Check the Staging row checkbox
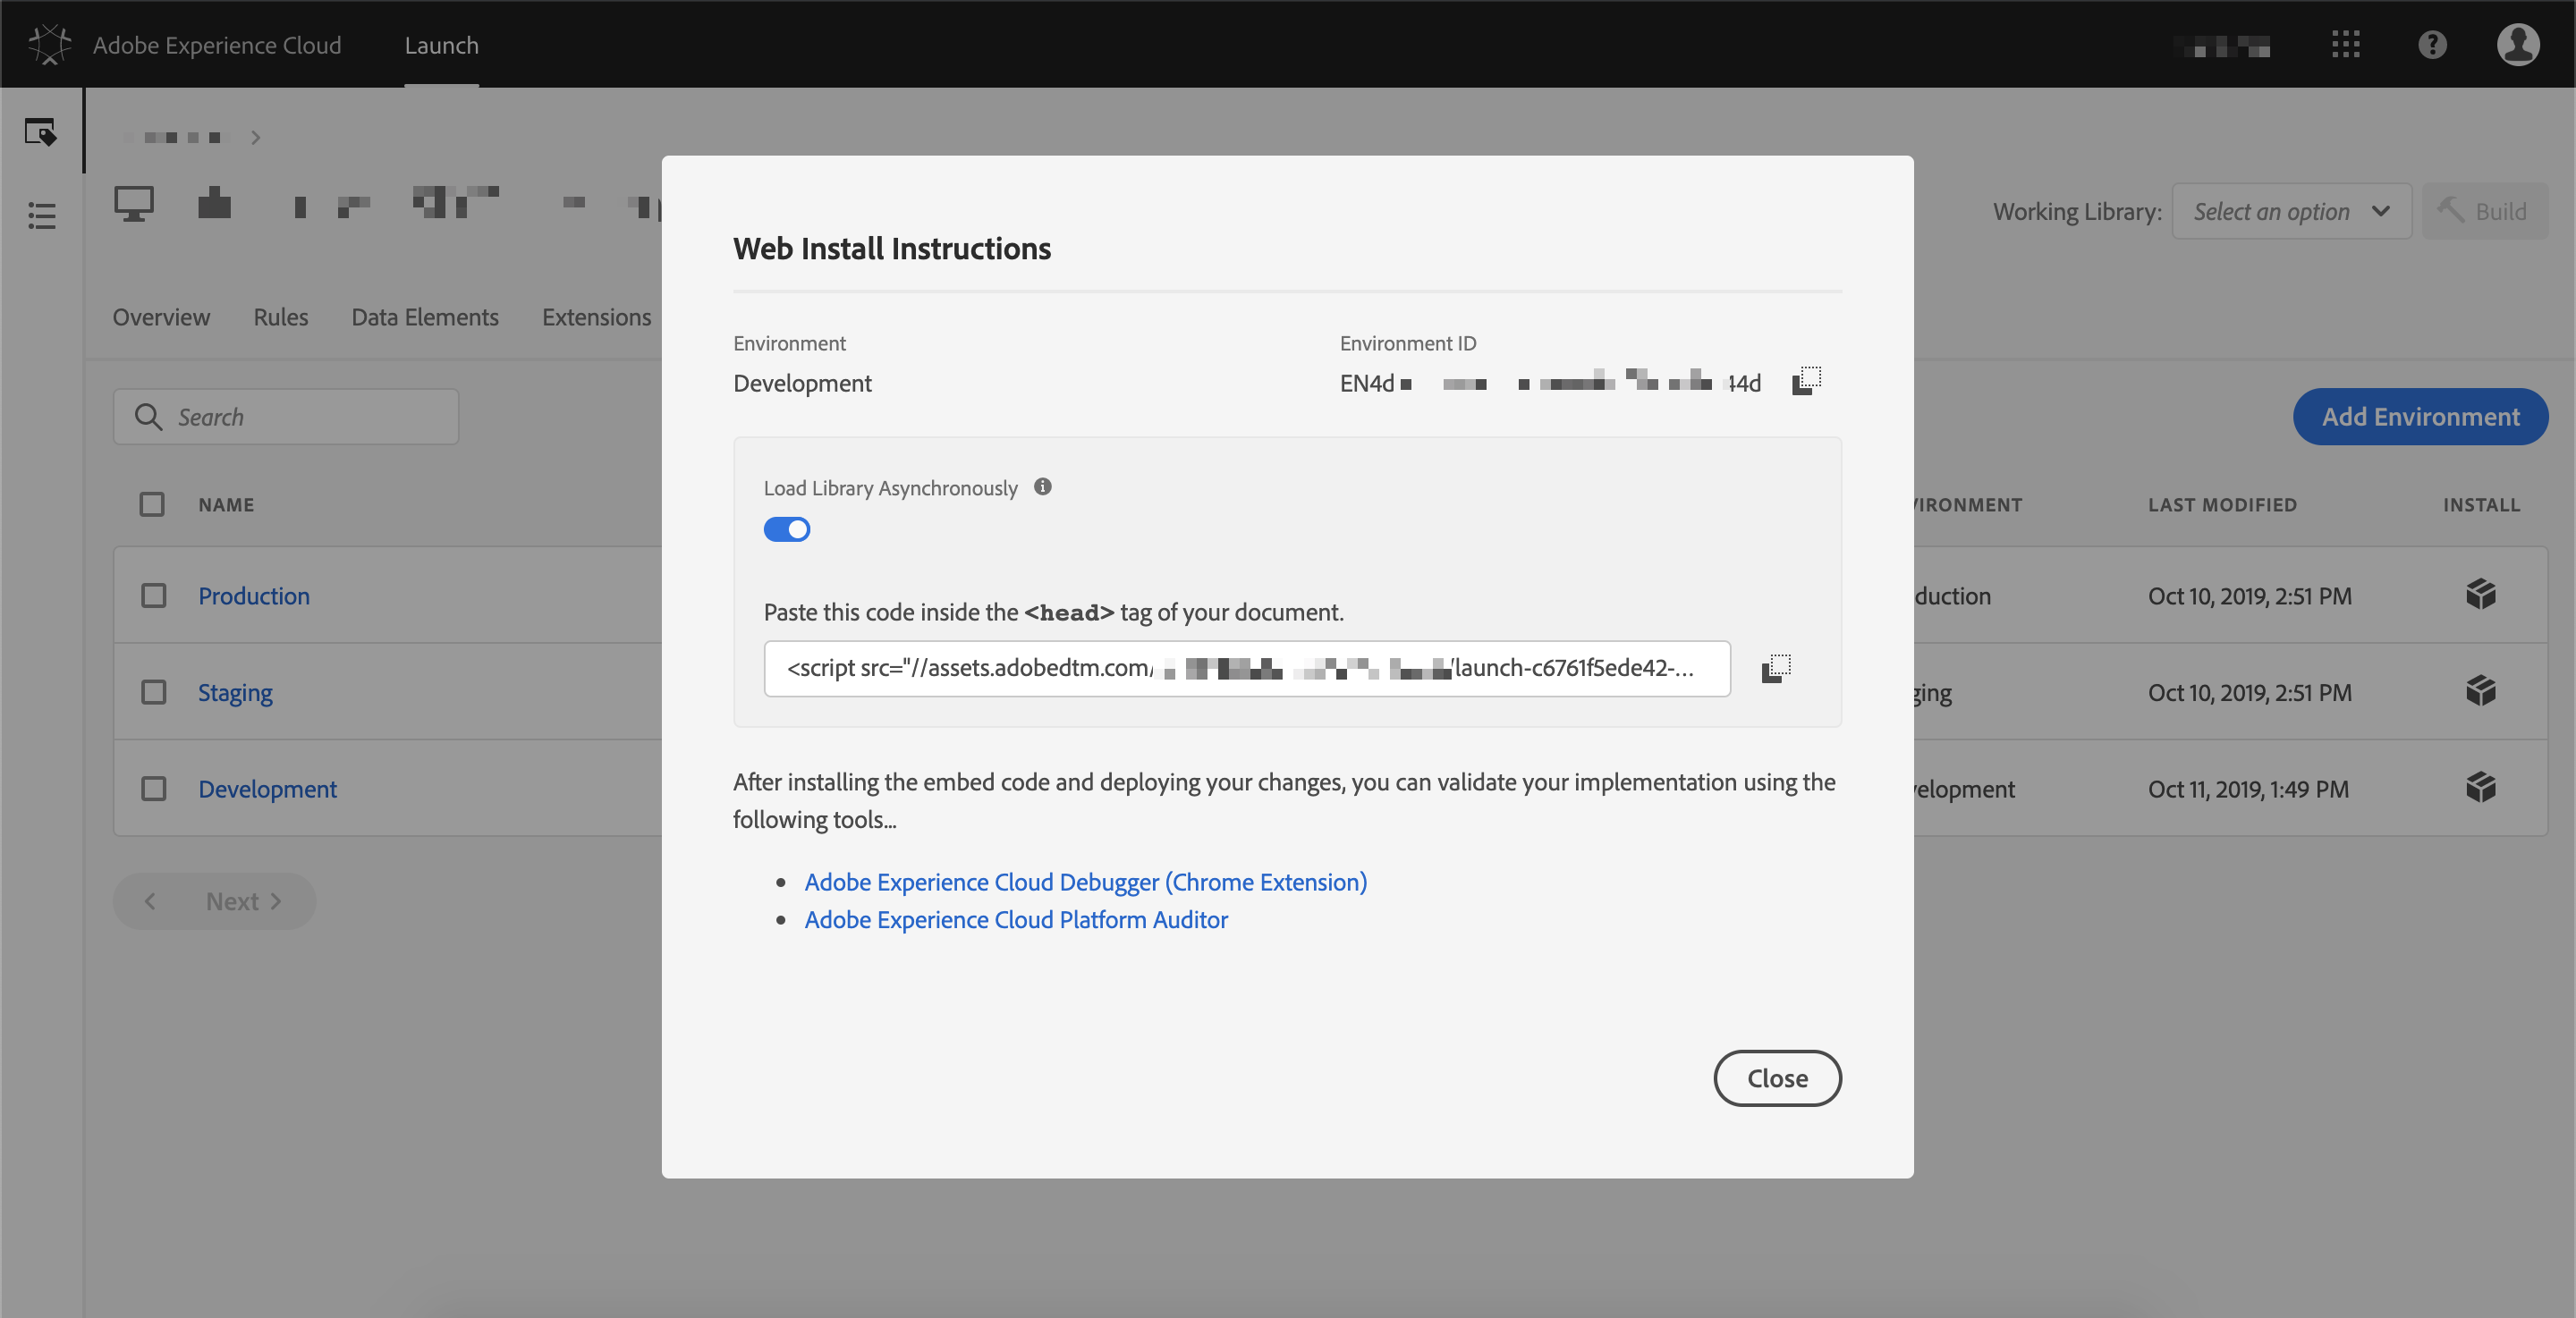The width and height of the screenshot is (2576, 1318). tap(153, 692)
